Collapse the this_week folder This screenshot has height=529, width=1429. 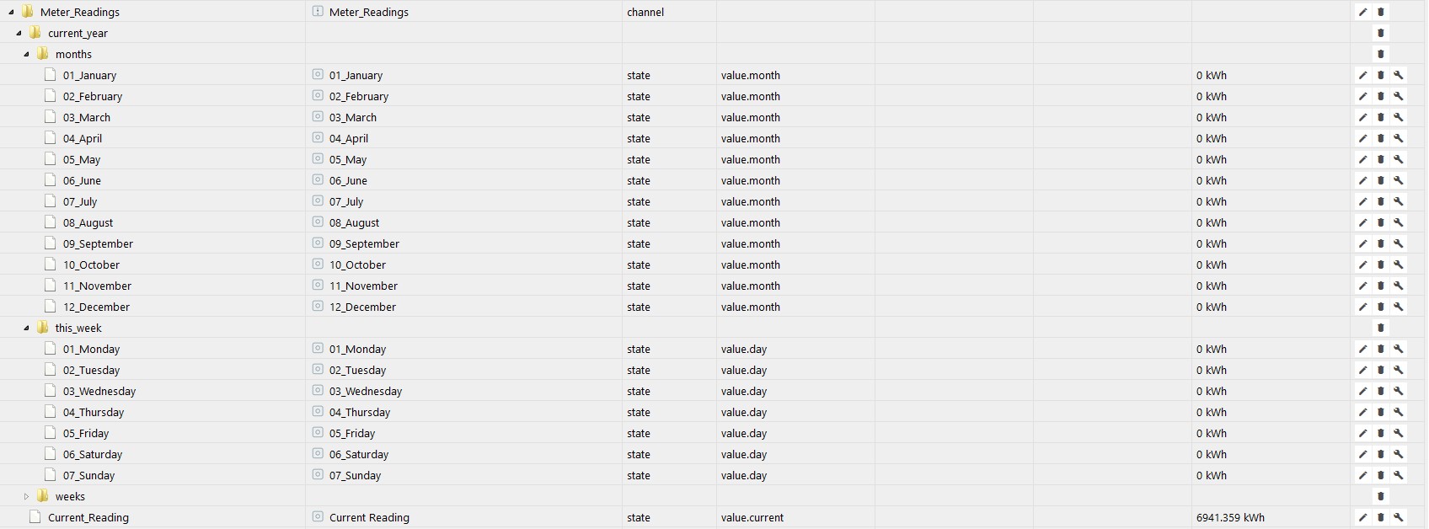pos(26,328)
